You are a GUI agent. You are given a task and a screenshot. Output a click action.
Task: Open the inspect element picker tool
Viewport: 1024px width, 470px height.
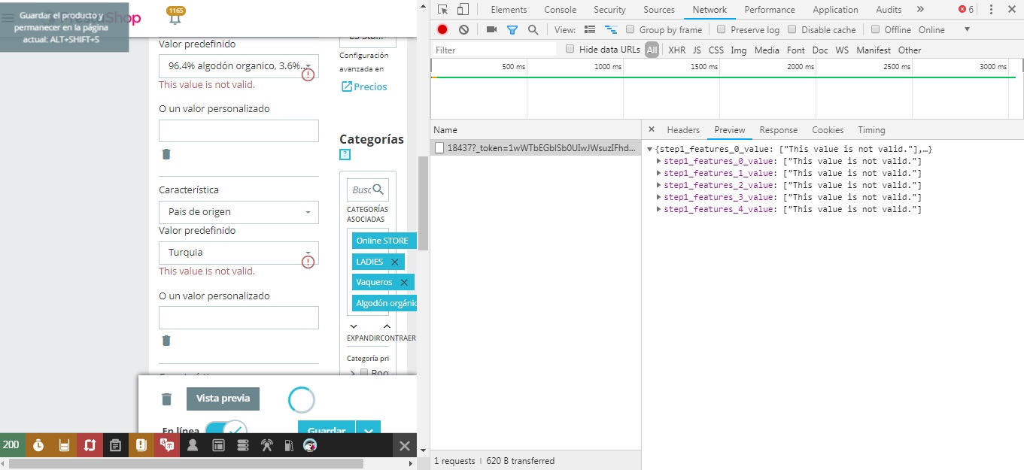(x=443, y=10)
